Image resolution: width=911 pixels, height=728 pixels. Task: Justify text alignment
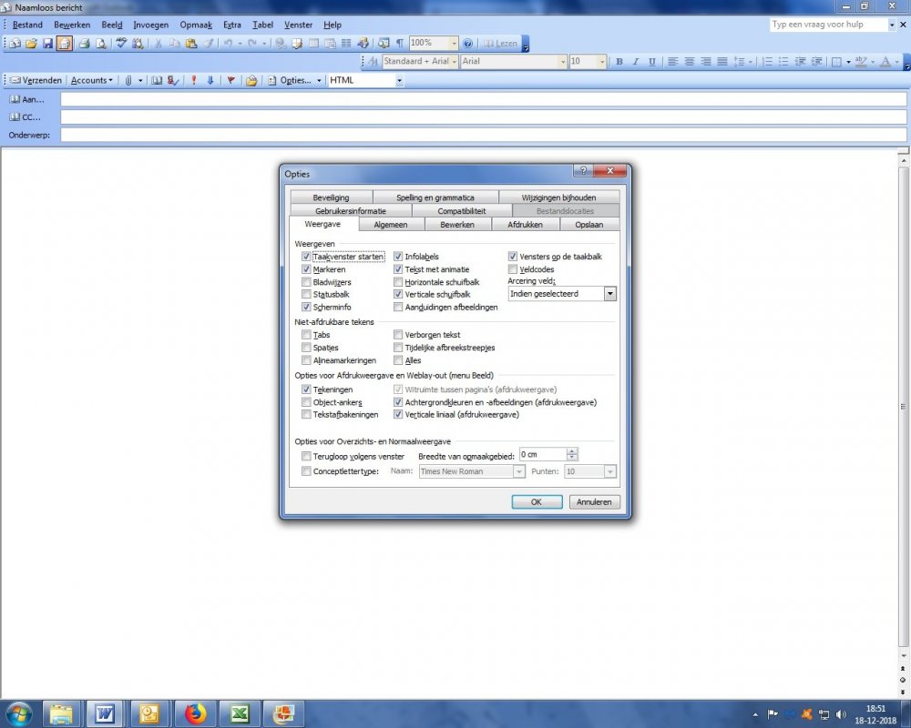[x=722, y=62]
